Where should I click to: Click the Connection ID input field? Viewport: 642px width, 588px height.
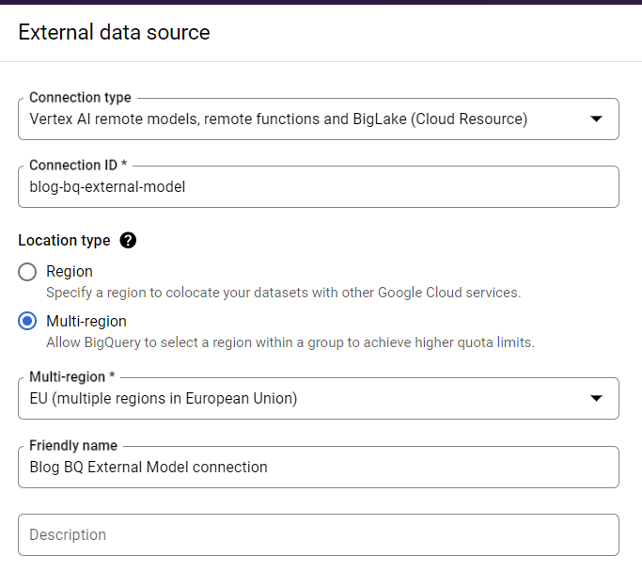click(319, 187)
